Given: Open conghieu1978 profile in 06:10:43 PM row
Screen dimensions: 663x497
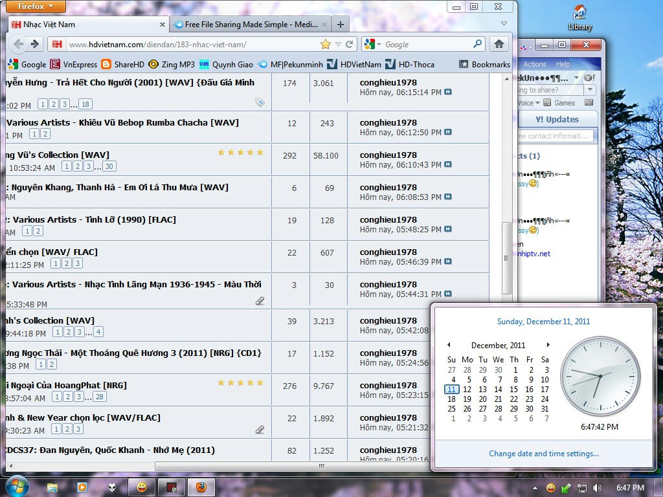Looking at the screenshot, I should click(388, 155).
